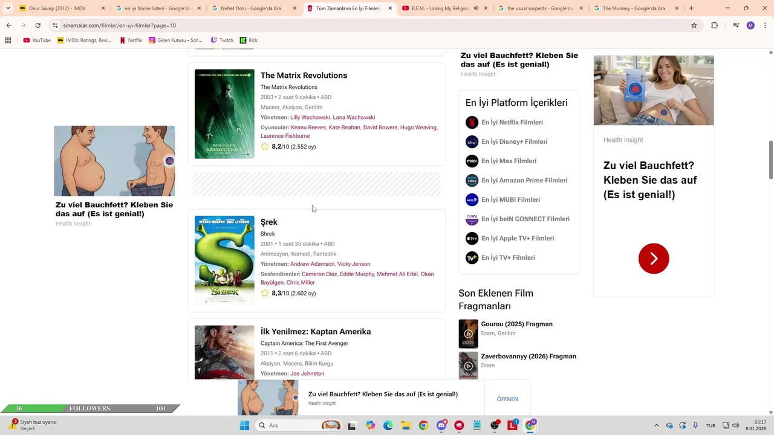Click the Windows taskbar search box

click(x=298, y=425)
